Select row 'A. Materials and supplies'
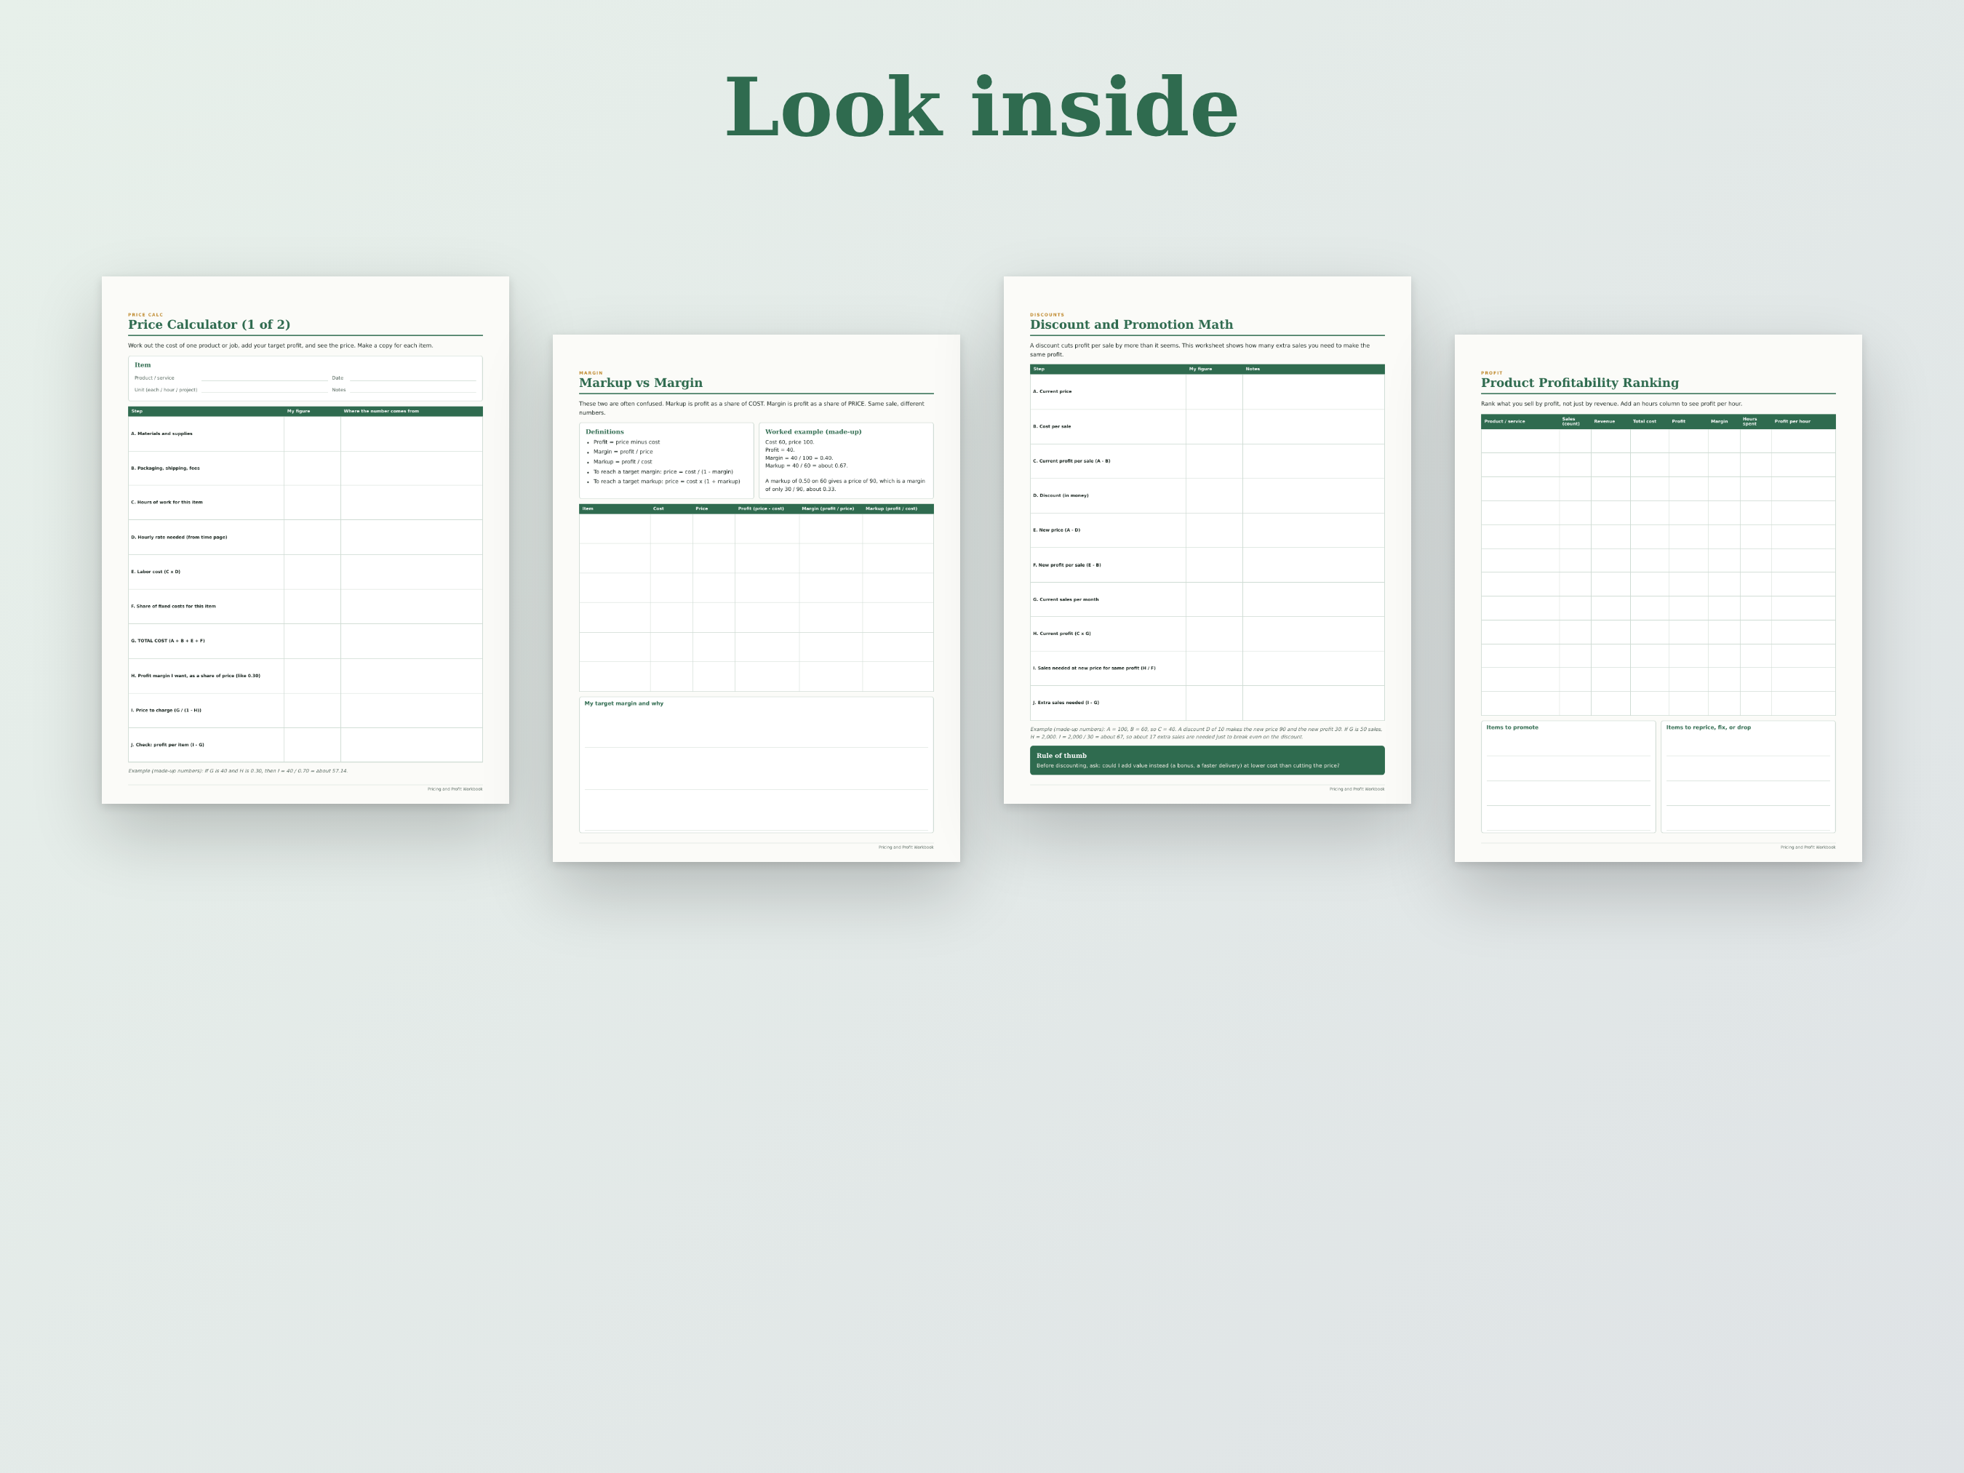The image size is (1964, 1473). click(306, 434)
